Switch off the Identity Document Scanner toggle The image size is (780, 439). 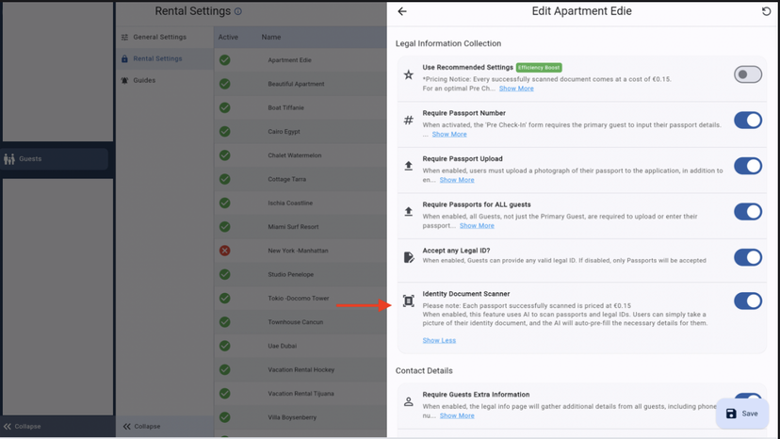point(747,301)
